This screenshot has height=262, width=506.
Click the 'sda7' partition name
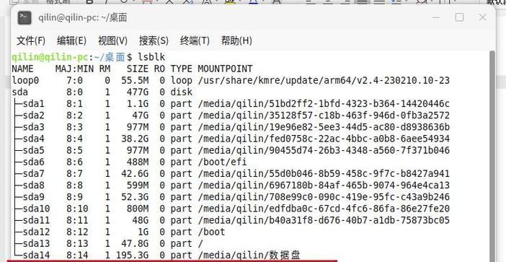pyautogui.click(x=33, y=173)
